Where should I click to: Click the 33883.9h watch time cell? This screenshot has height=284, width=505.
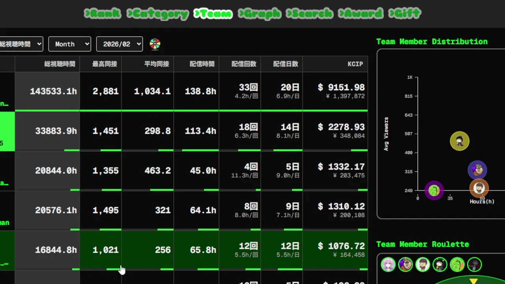click(47, 131)
